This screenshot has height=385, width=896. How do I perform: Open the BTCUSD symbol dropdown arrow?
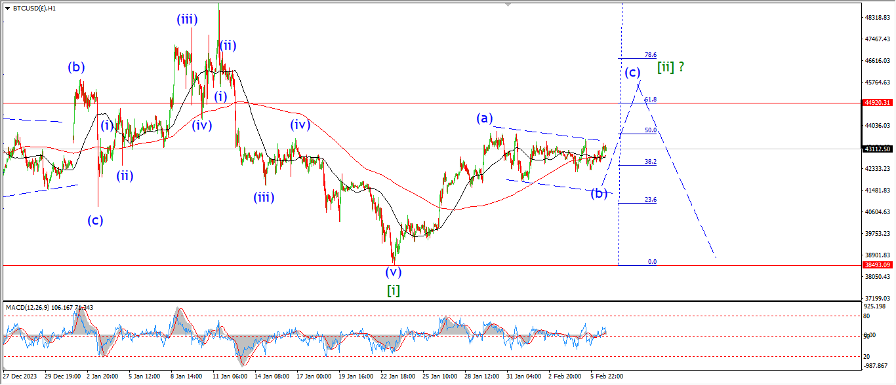7,9
